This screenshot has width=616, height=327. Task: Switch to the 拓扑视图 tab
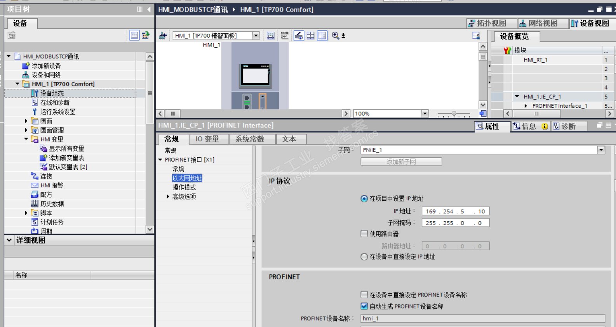492,24
